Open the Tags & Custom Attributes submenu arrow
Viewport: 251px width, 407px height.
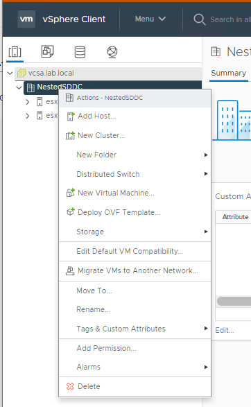(x=206, y=329)
